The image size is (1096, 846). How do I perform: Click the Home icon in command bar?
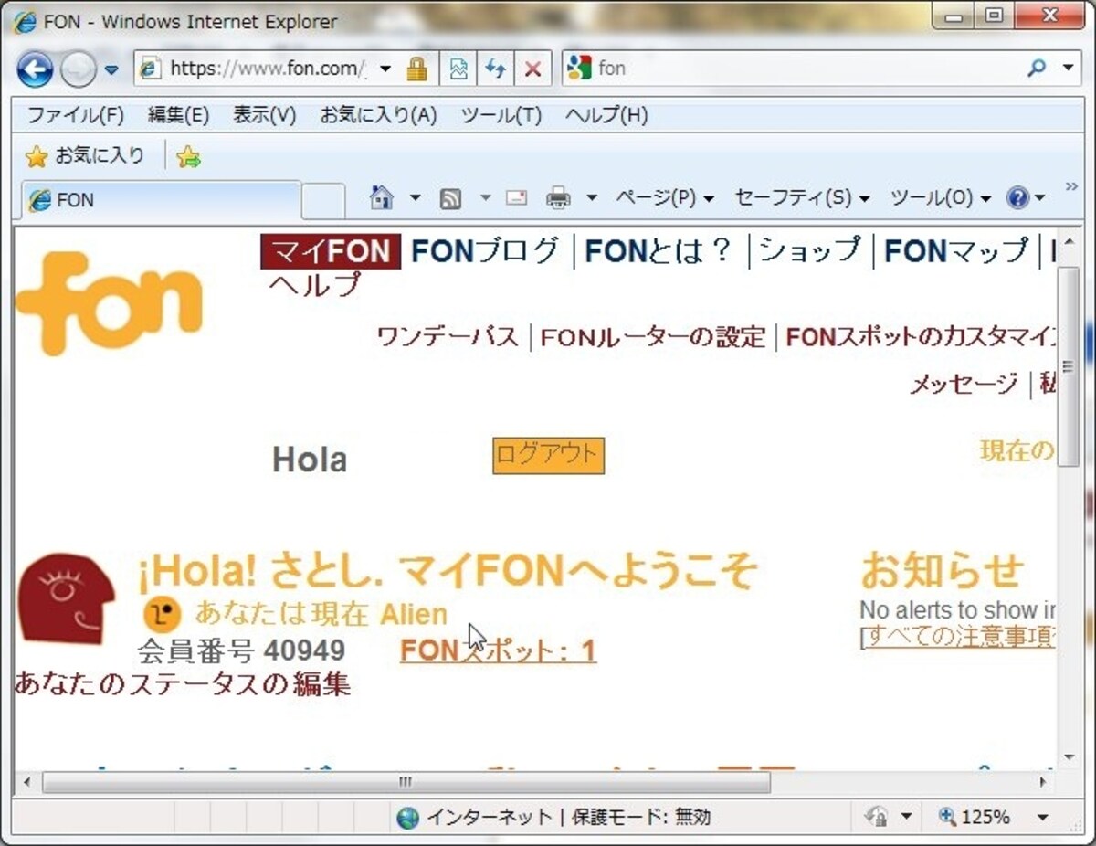382,197
